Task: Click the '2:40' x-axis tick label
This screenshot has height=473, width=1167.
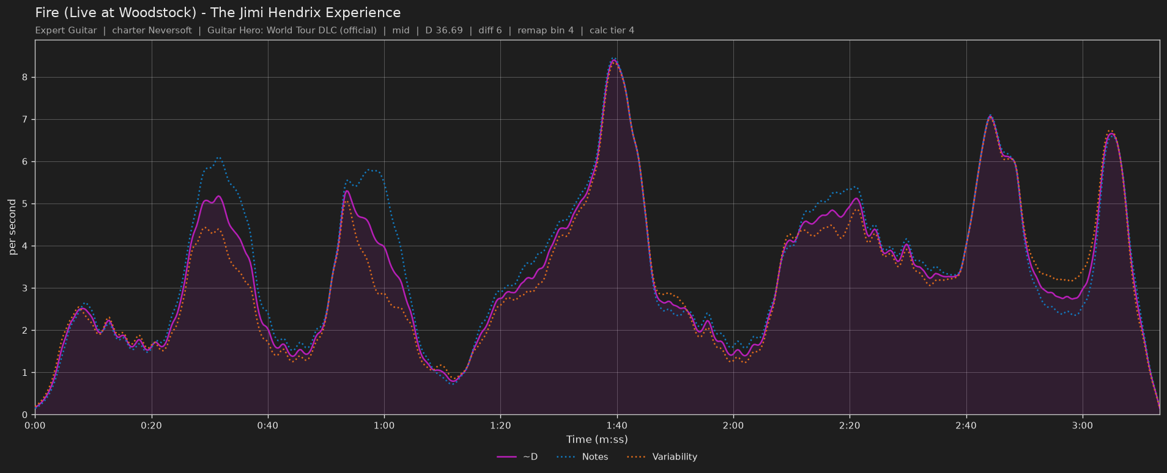Action: pos(966,425)
